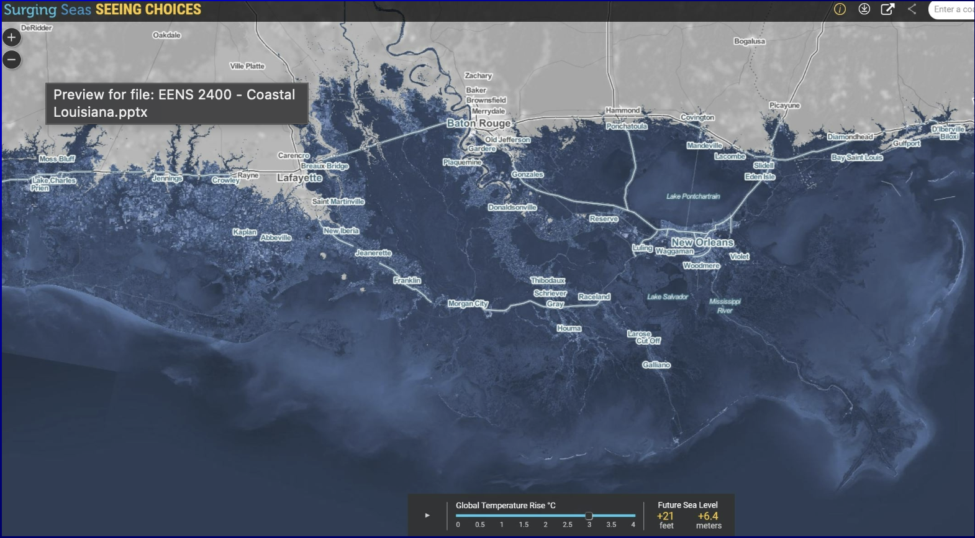Click the +21 feet sea level value
Image resolution: width=975 pixels, height=538 pixels.
[665, 516]
